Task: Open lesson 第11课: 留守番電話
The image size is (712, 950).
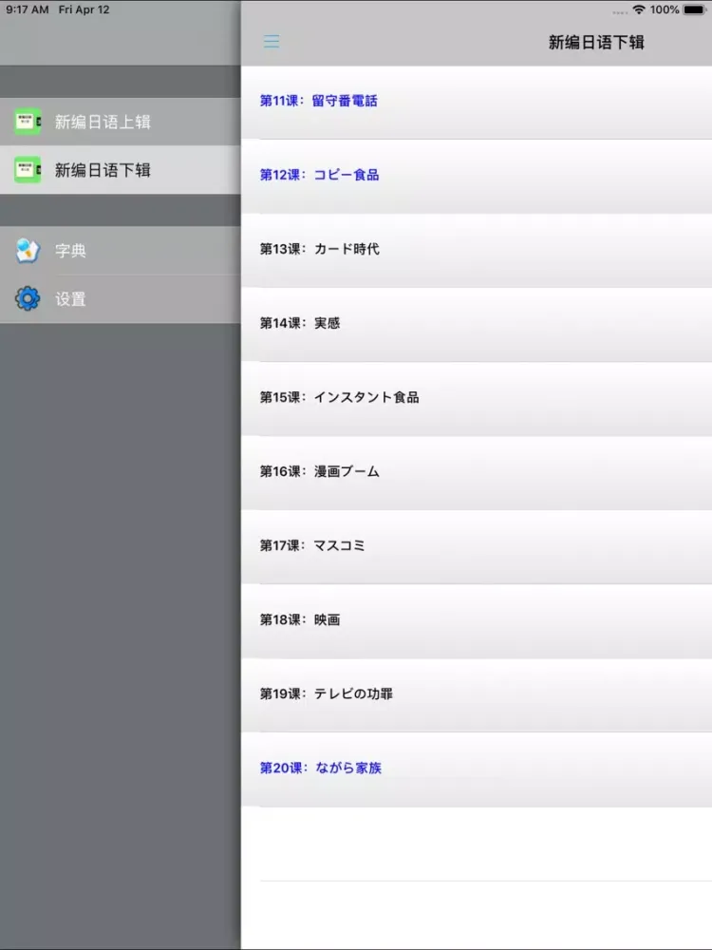Action: tap(477, 102)
